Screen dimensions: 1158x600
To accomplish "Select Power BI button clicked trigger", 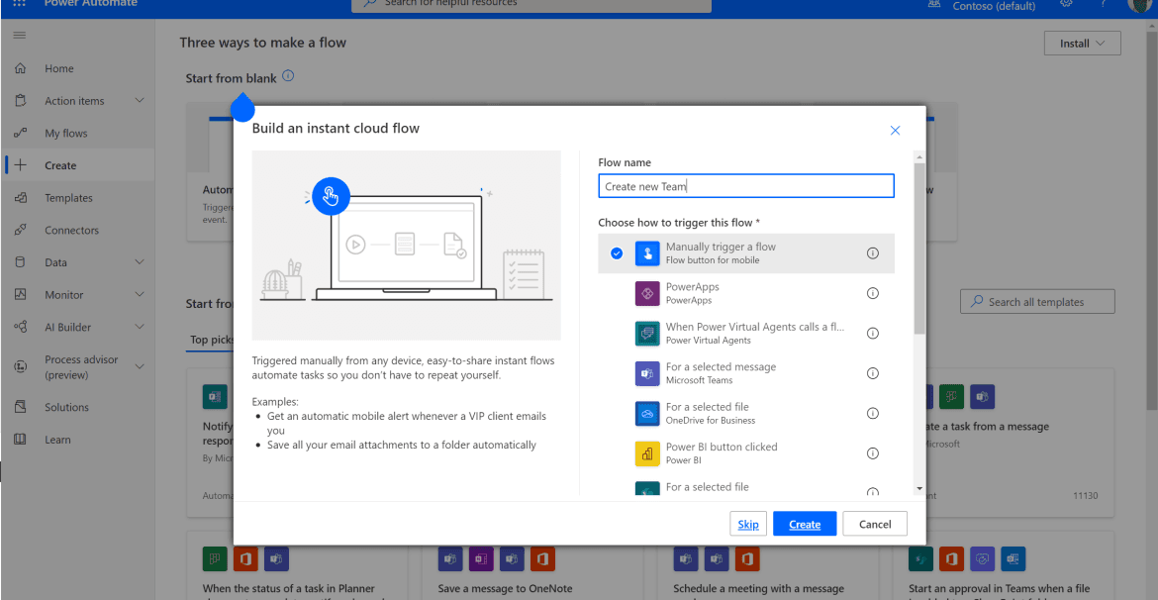I will [746, 452].
